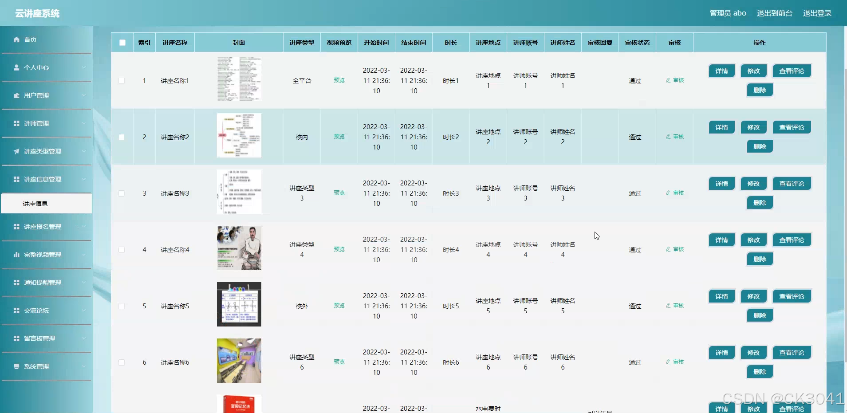847x413 pixels.
Task: Open the 交流论坛 sidebar menu
Action: click(47, 311)
